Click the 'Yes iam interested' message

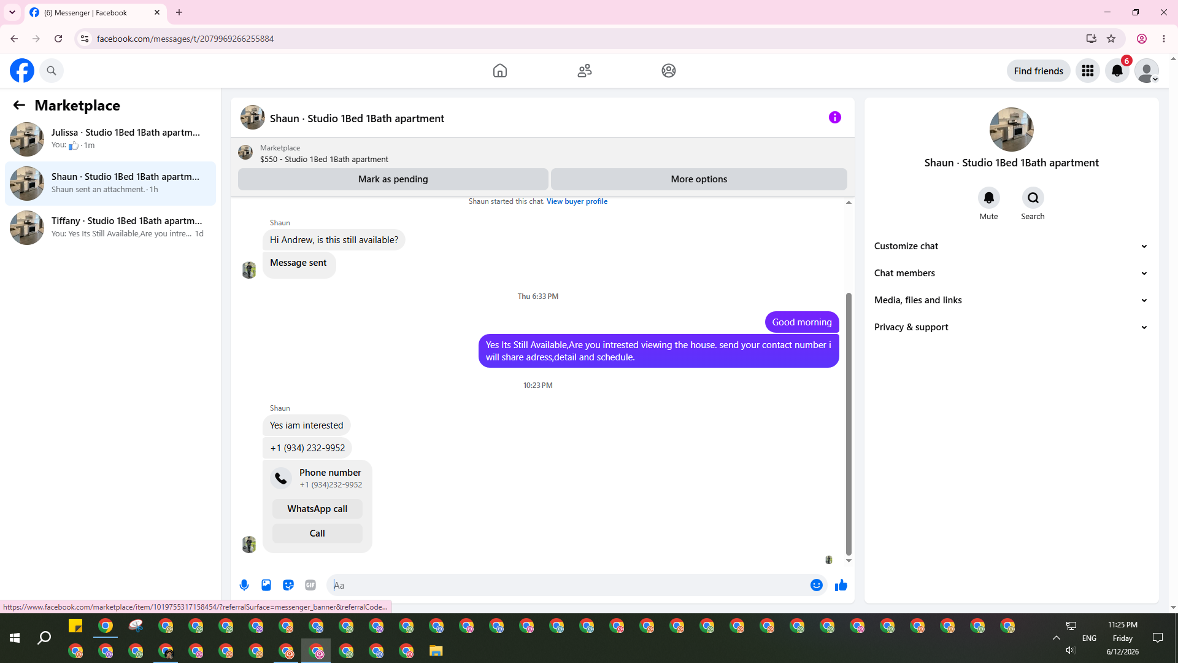pos(307,425)
